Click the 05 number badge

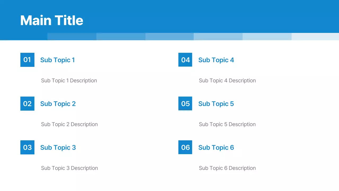point(185,103)
